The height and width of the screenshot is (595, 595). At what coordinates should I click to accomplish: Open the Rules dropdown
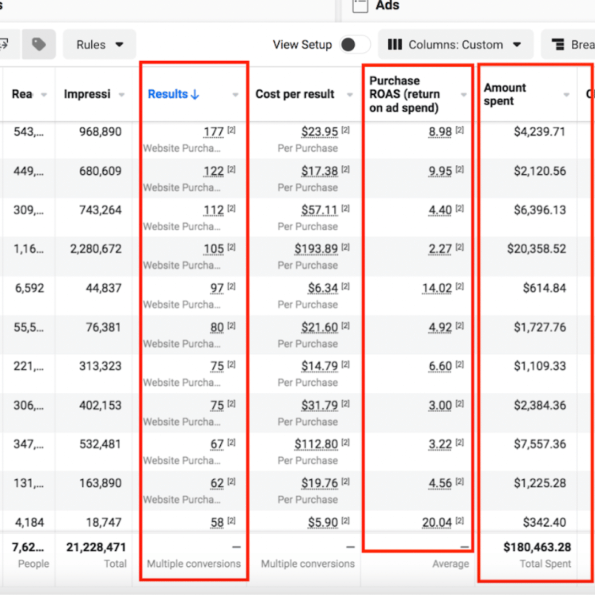point(100,45)
